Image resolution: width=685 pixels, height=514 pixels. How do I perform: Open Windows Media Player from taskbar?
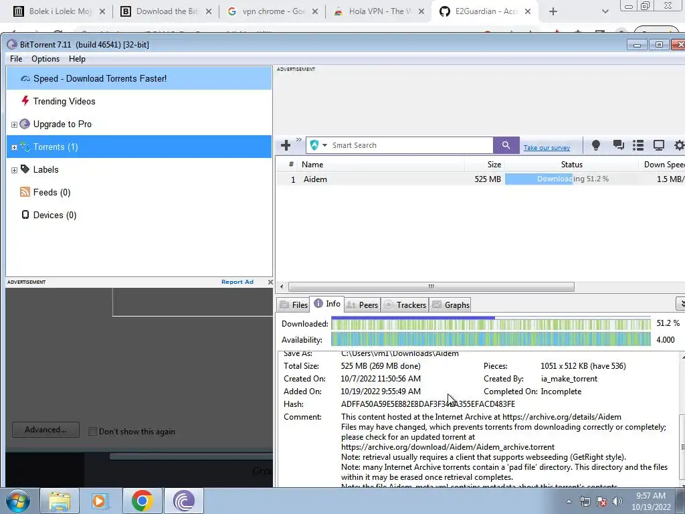100,501
